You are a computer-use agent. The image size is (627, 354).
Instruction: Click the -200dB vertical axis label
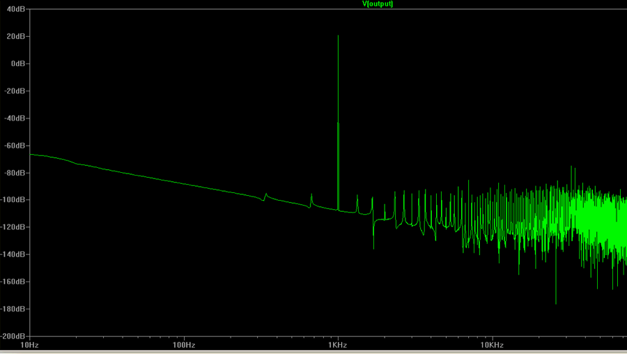click(13, 336)
